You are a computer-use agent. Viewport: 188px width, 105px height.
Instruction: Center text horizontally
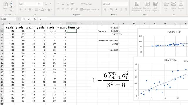[x=63, y=9]
